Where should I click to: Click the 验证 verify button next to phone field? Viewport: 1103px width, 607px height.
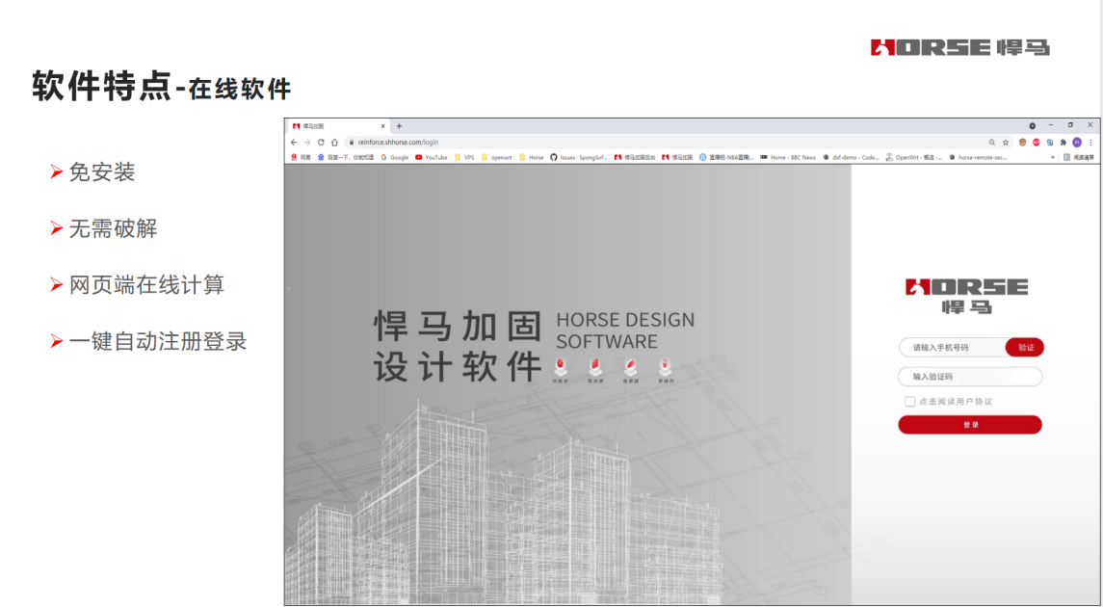click(x=1024, y=347)
